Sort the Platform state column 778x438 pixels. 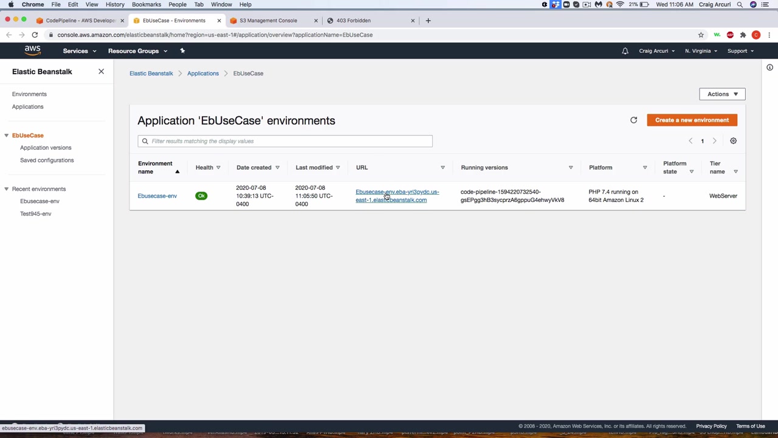pyautogui.click(x=691, y=172)
